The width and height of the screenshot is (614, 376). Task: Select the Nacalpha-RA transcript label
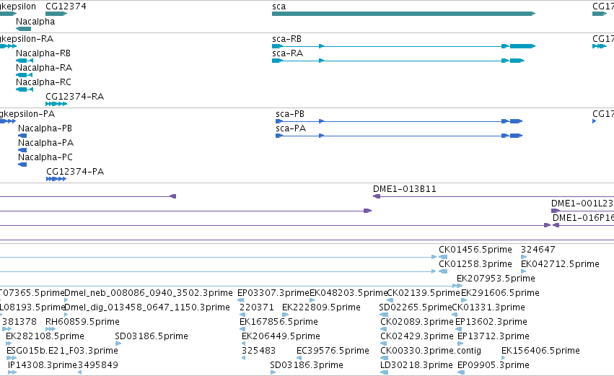[44, 68]
